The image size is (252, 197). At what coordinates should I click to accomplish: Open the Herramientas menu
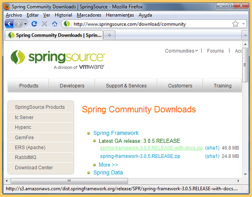120,15
